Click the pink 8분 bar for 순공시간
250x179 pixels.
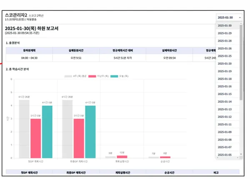tap(165, 157)
